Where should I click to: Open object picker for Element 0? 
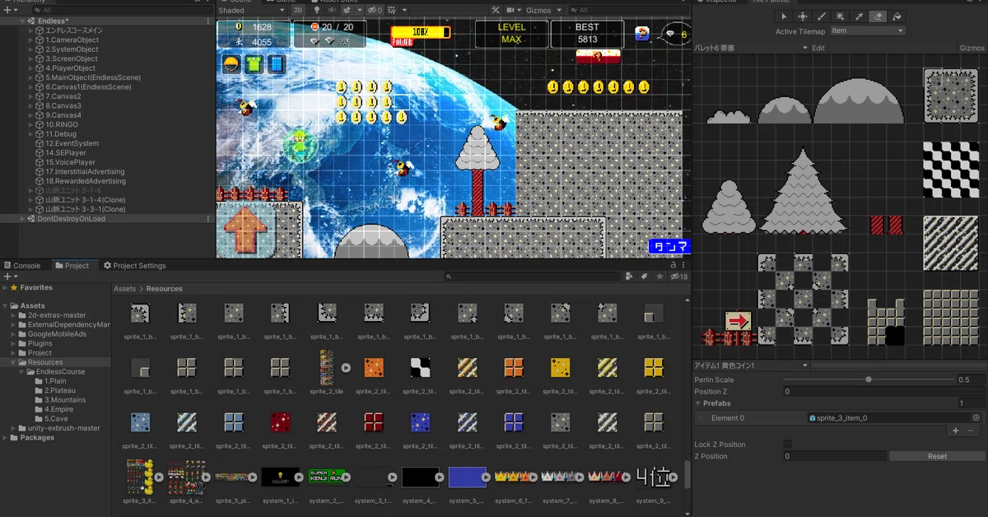pyautogui.click(x=976, y=418)
